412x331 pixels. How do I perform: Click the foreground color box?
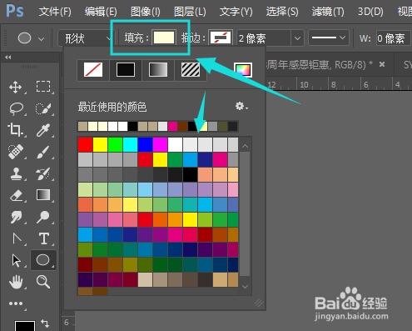point(25,326)
